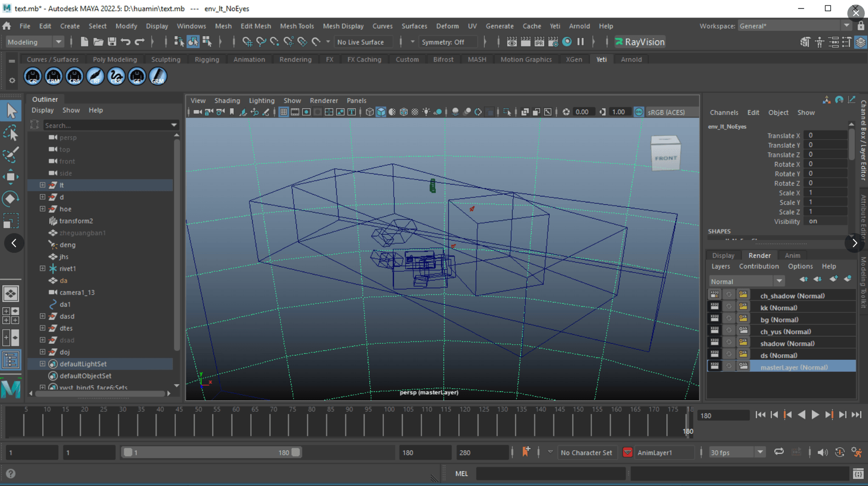Viewport: 868px width, 486px height.
Task: Choose the Paint Selection tool
Action: coord(11,155)
